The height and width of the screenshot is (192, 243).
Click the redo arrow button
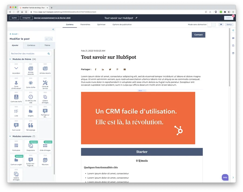pyautogui.click(x=51, y=39)
